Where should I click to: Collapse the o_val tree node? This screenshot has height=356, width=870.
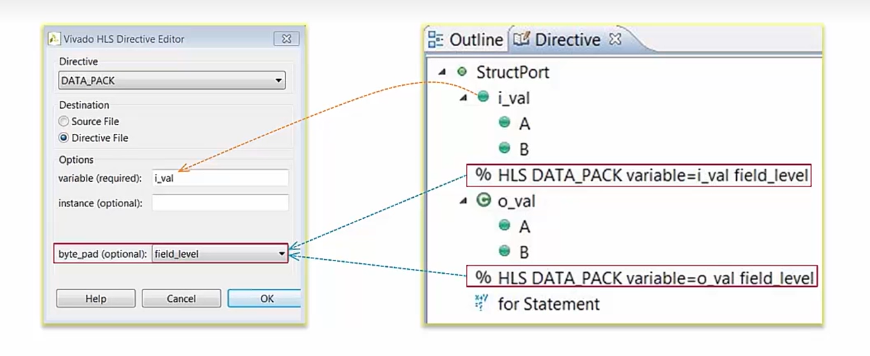tap(463, 201)
